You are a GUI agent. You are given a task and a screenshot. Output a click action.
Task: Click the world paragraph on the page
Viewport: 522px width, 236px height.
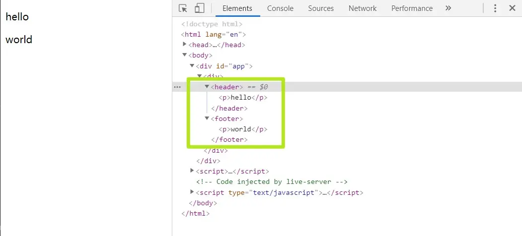(x=19, y=40)
